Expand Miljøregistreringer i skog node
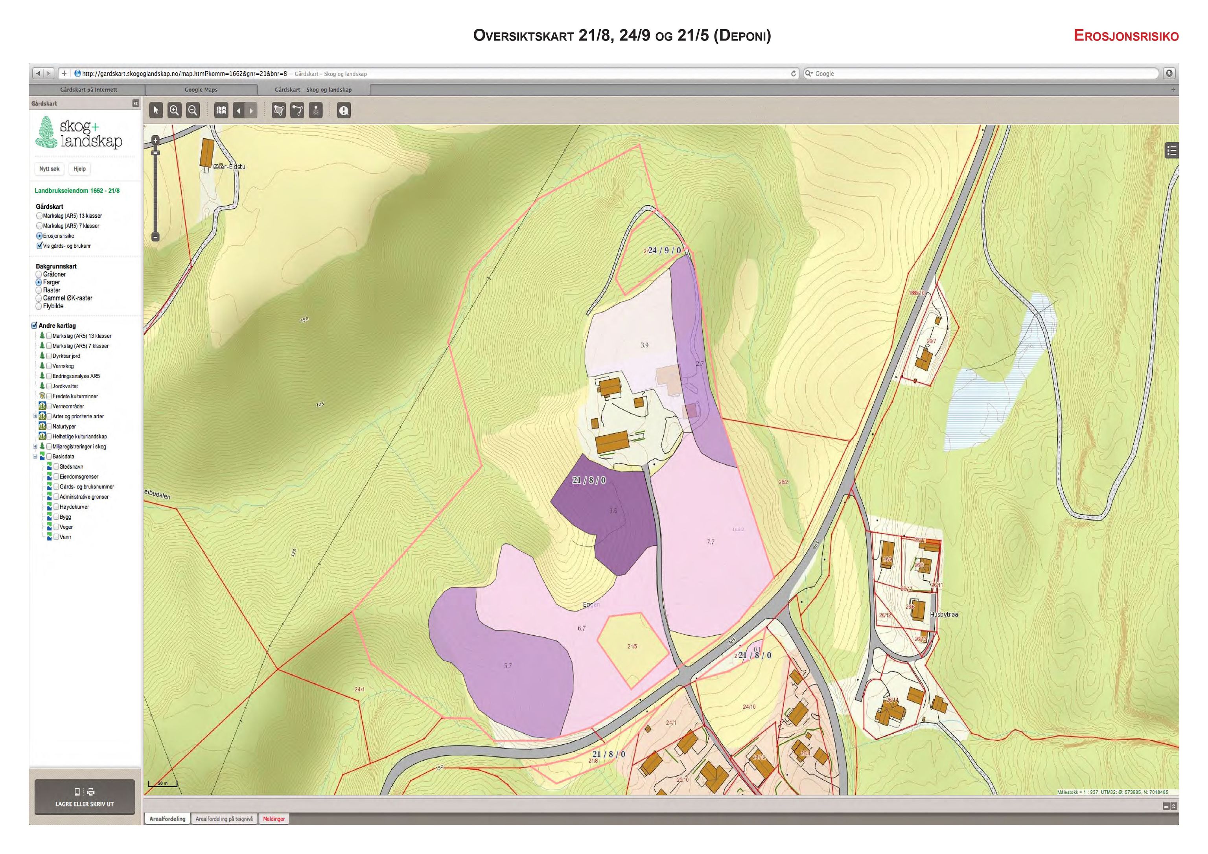 [35, 446]
